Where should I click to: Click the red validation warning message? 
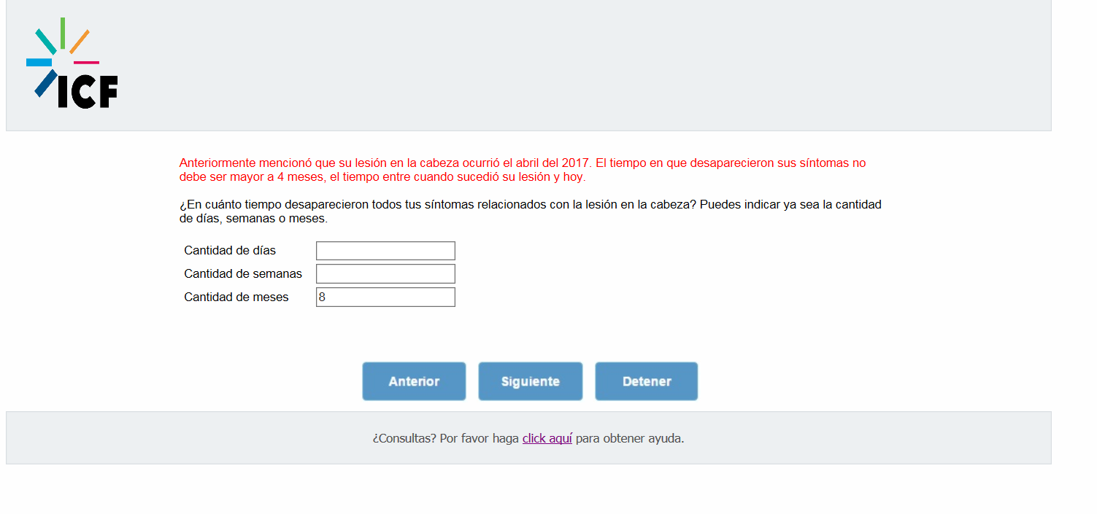(523, 170)
